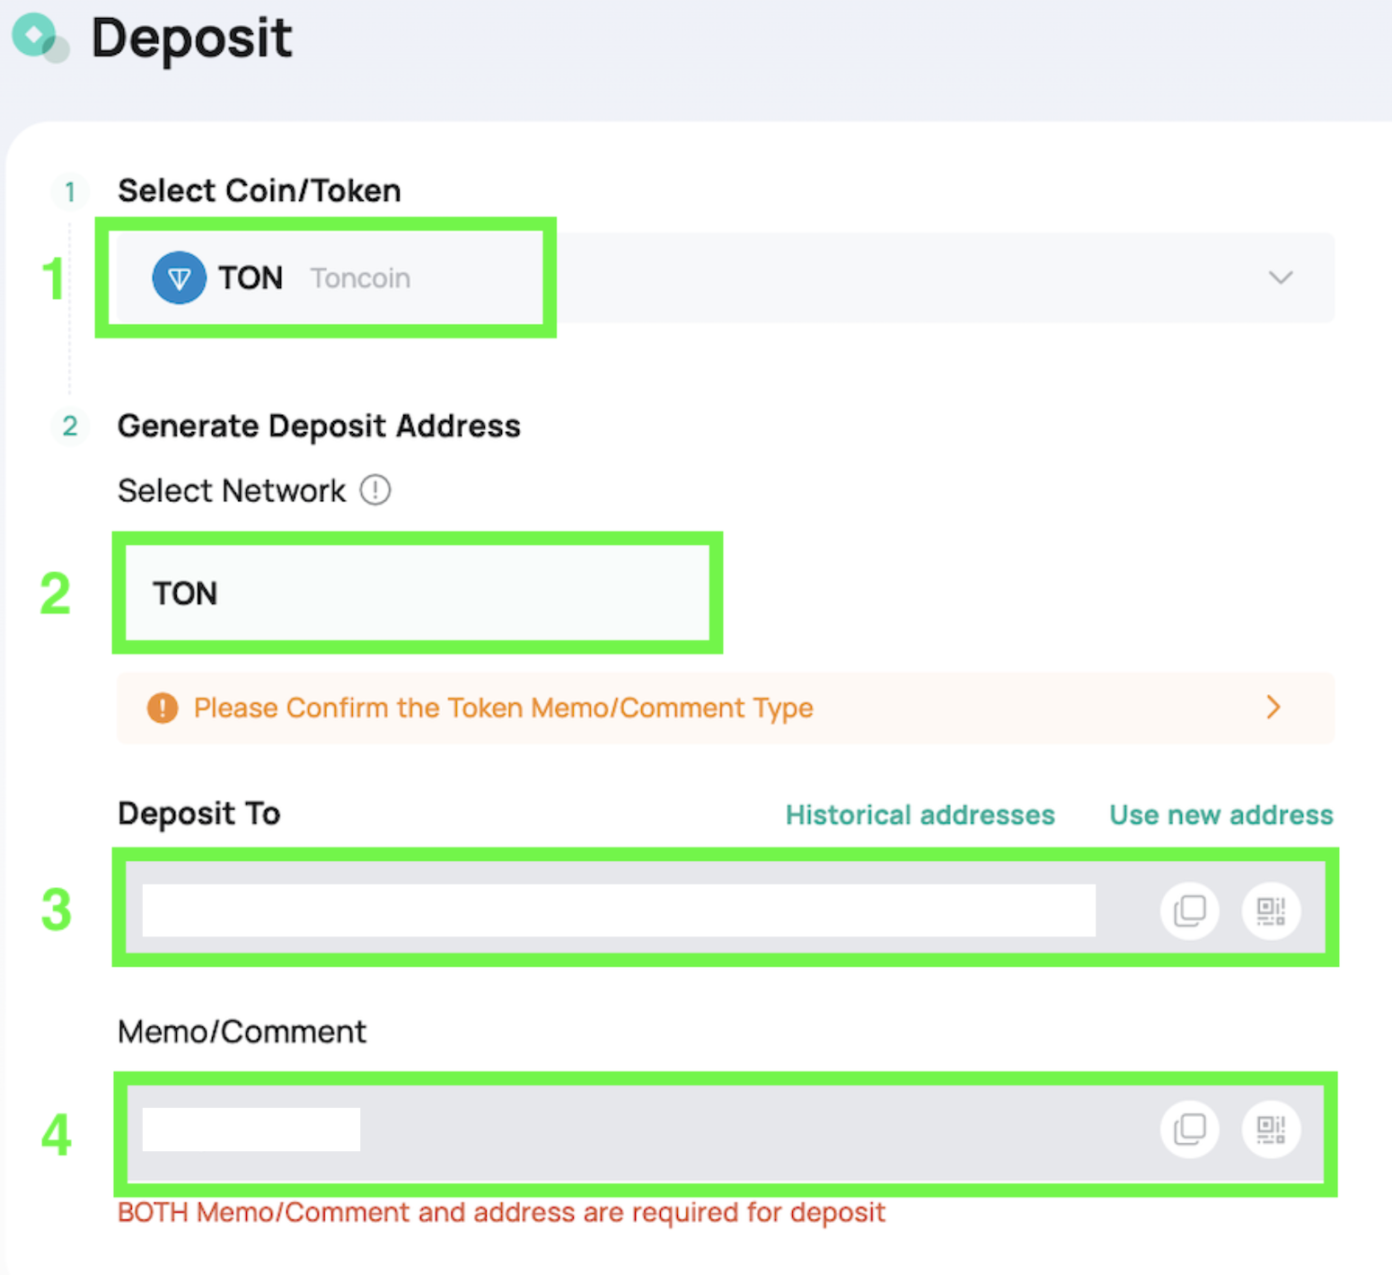Click the Toncoin coin logo
The image size is (1392, 1275).
[x=179, y=277]
